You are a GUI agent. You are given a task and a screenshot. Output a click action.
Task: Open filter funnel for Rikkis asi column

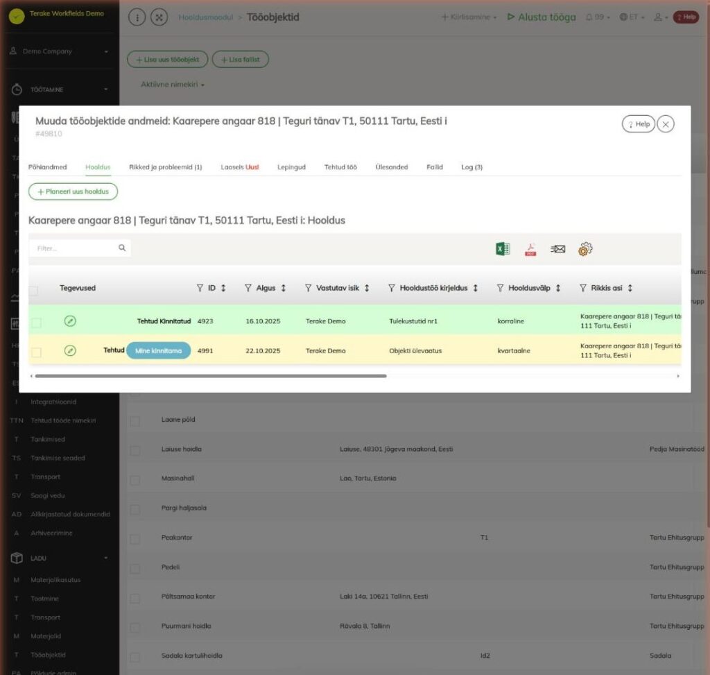tap(582, 288)
